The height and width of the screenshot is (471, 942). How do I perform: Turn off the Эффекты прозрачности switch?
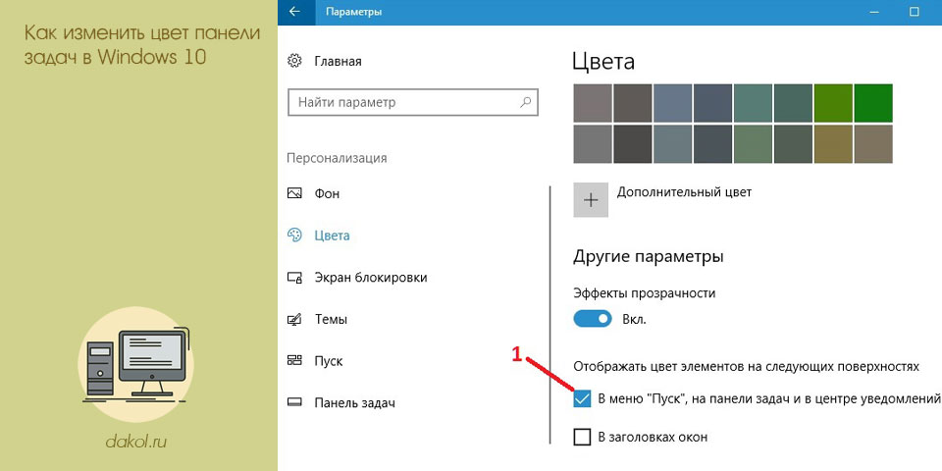point(593,319)
